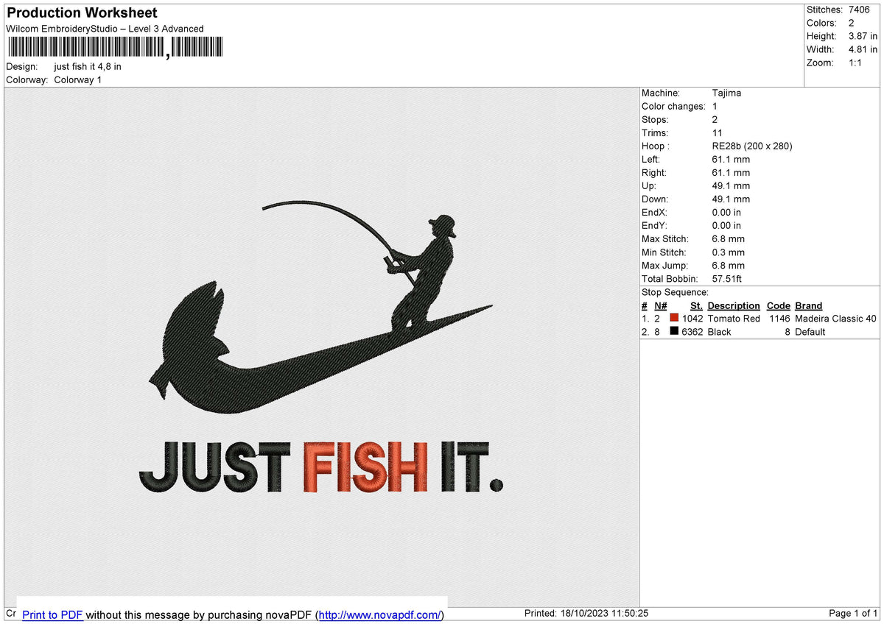
Task: Click the Height value 3.87 in
Action: (x=863, y=36)
